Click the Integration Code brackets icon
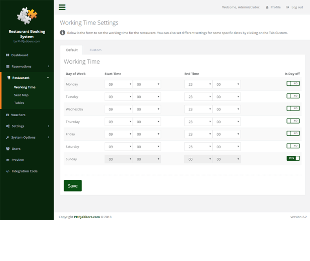 click(8, 171)
